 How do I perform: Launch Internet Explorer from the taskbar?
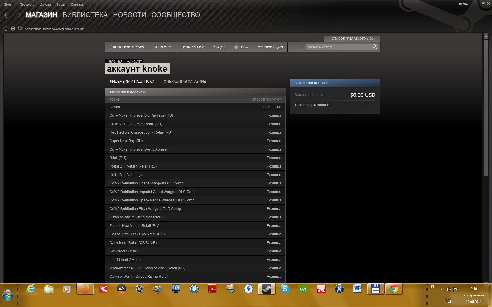30,289
